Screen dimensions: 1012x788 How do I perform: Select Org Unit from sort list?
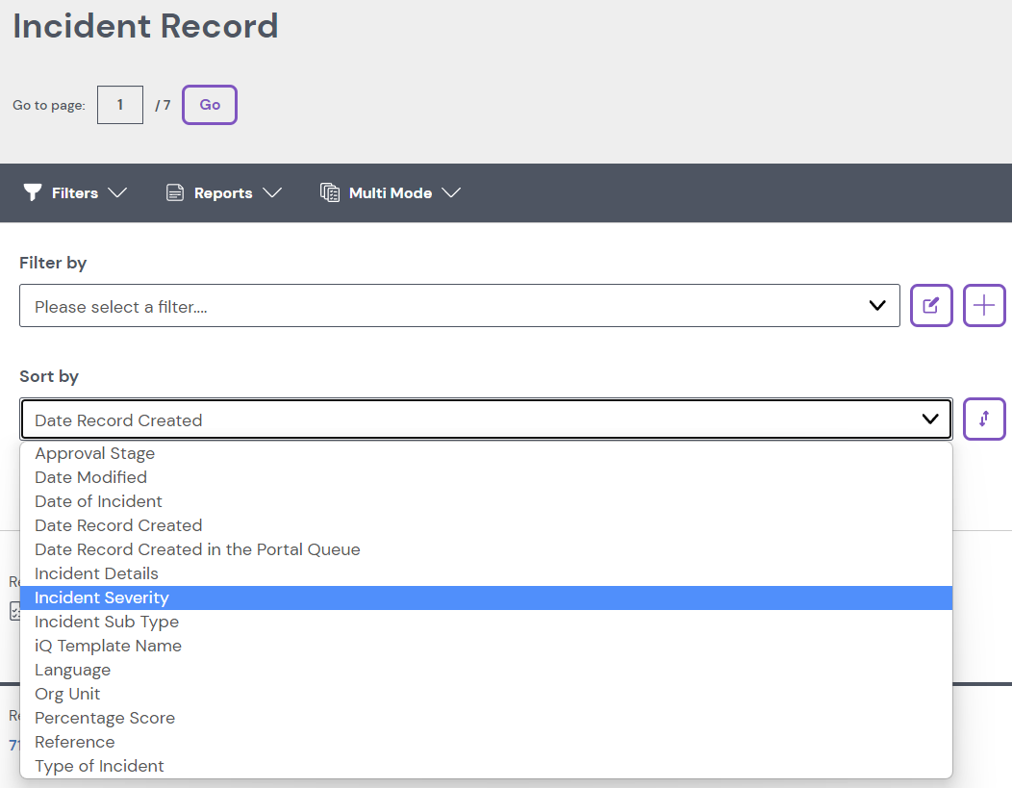[67, 695]
